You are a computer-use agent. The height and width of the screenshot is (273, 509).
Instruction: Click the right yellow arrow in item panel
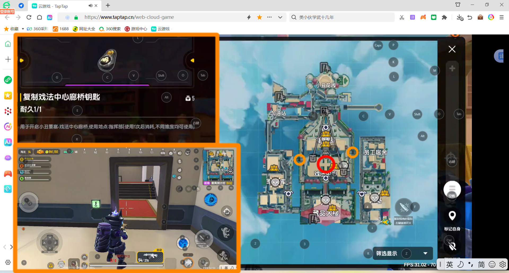click(x=192, y=60)
